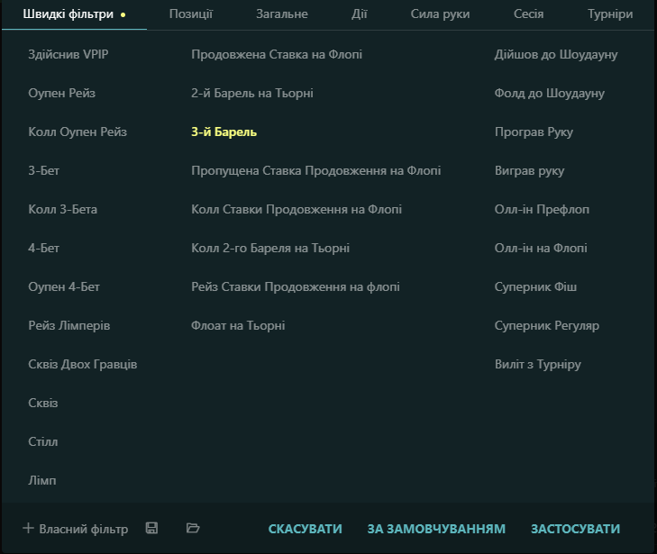The height and width of the screenshot is (554, 657).
Task: Toggle the 3-Бет filter
Action: pyautogui.click(x=43, y=170)
